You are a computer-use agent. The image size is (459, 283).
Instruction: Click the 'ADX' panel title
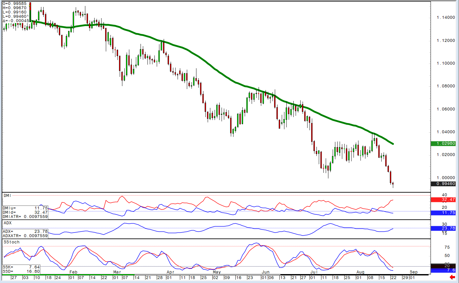7,223
